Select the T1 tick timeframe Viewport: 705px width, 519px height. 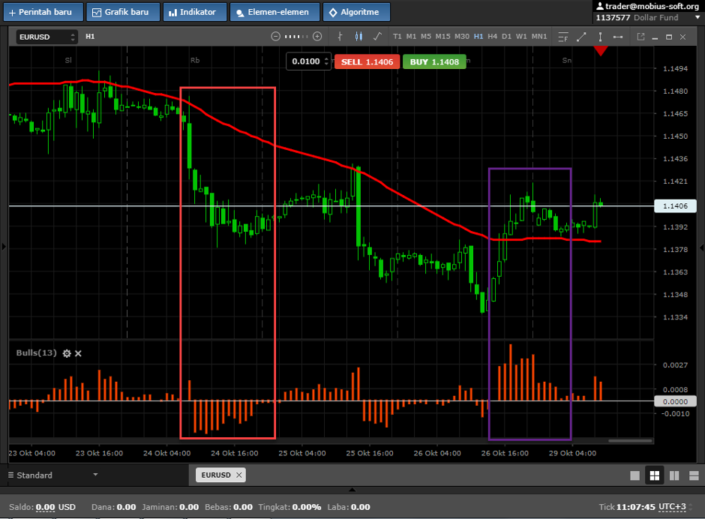pos(397,37)
